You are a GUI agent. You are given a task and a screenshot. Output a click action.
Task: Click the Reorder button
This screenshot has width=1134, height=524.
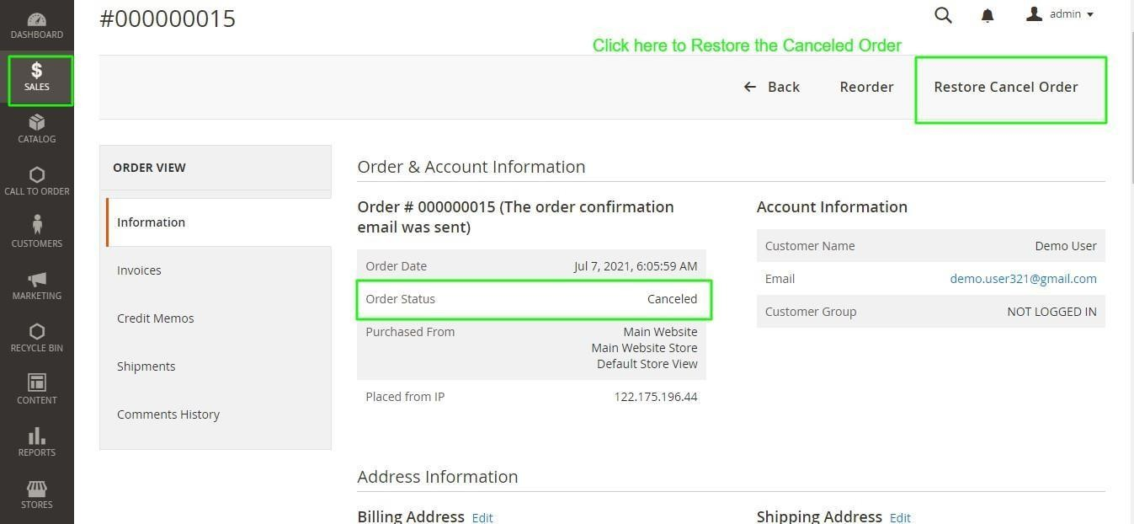(x=866, y=87)
